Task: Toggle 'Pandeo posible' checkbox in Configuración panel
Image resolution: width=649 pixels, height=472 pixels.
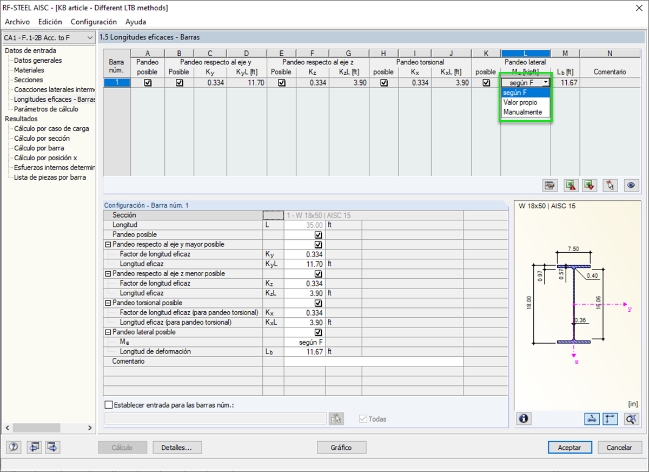Action: tap(318, 235)
